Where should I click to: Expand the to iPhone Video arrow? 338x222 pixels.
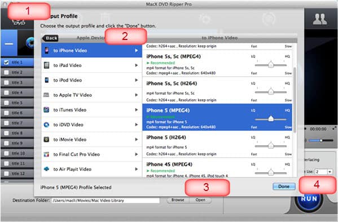pyautogui.click(x=136, y=50)
